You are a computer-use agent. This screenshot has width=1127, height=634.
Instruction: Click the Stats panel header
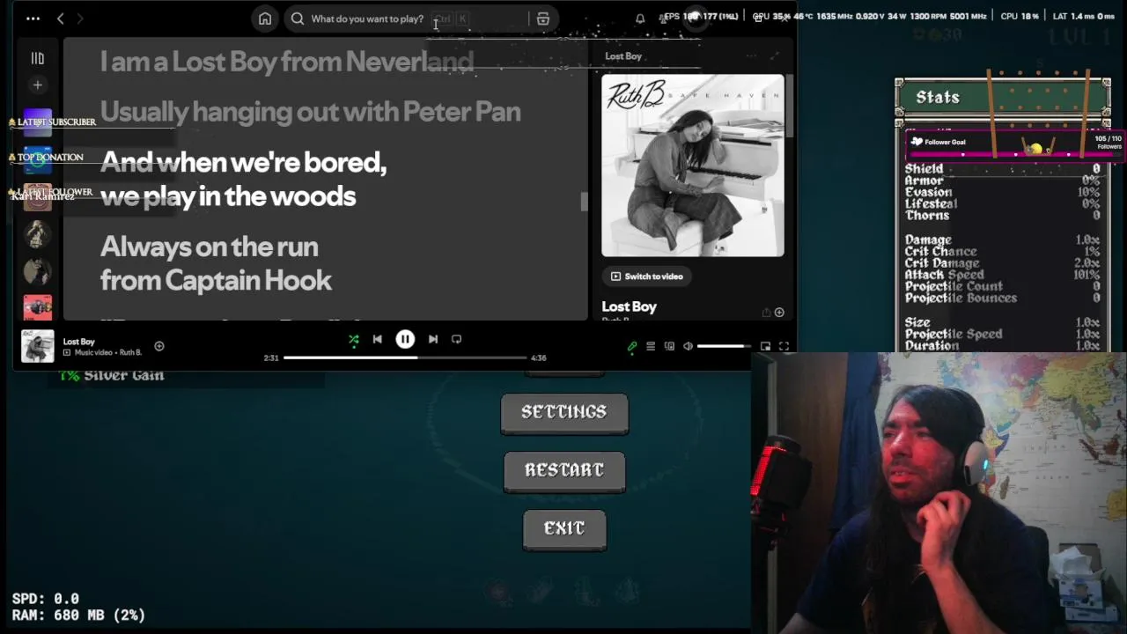pos(1002,97)
